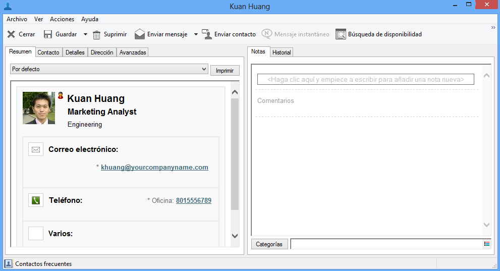Screen dimensions: 500x271
Task: Click notes panel scroll down arrow
Action: (486, 225)
